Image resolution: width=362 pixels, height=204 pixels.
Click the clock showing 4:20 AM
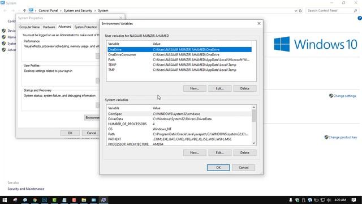(x=341, y=200)
